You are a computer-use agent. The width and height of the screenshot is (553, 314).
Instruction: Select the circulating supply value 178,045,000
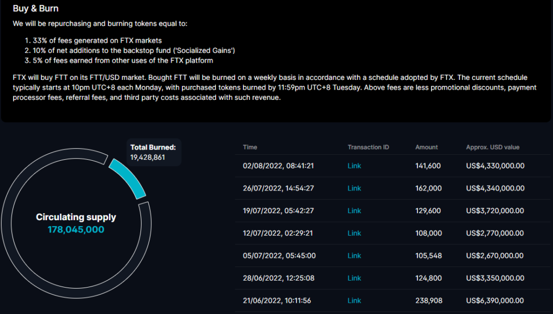point(76,229)
